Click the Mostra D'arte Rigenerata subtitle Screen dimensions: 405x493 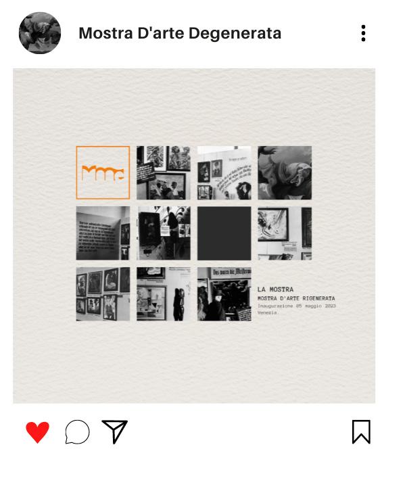(x=296, y=298)
